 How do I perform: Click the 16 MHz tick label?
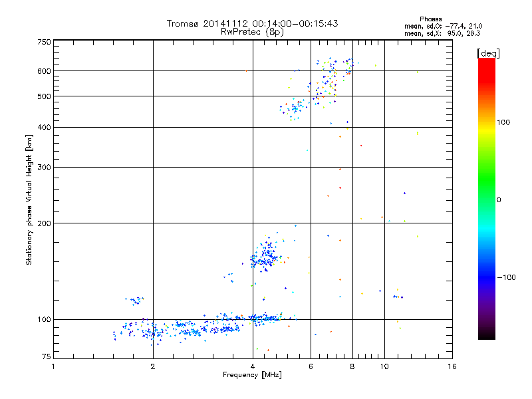click(x=452, y=366)
